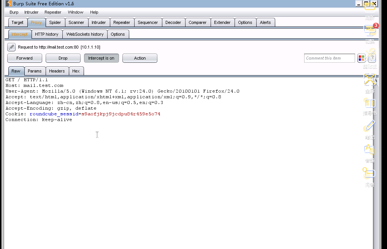
Task: Forward the intercepted request
Action: [x=24, y=58]
